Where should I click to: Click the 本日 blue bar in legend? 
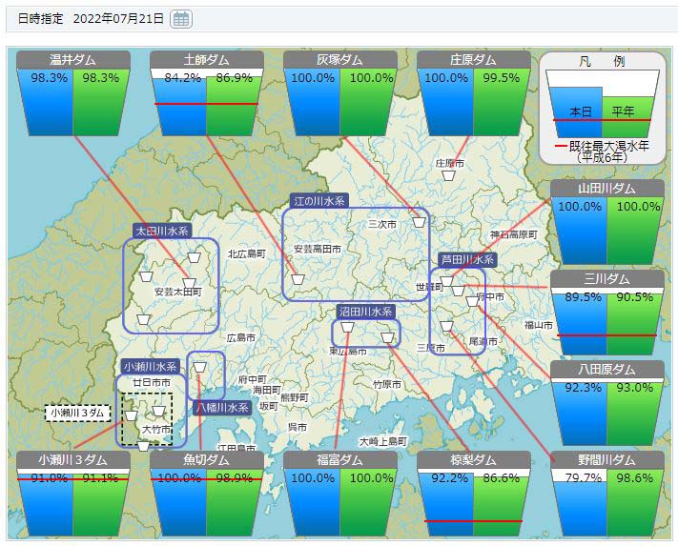coord(578,112)
